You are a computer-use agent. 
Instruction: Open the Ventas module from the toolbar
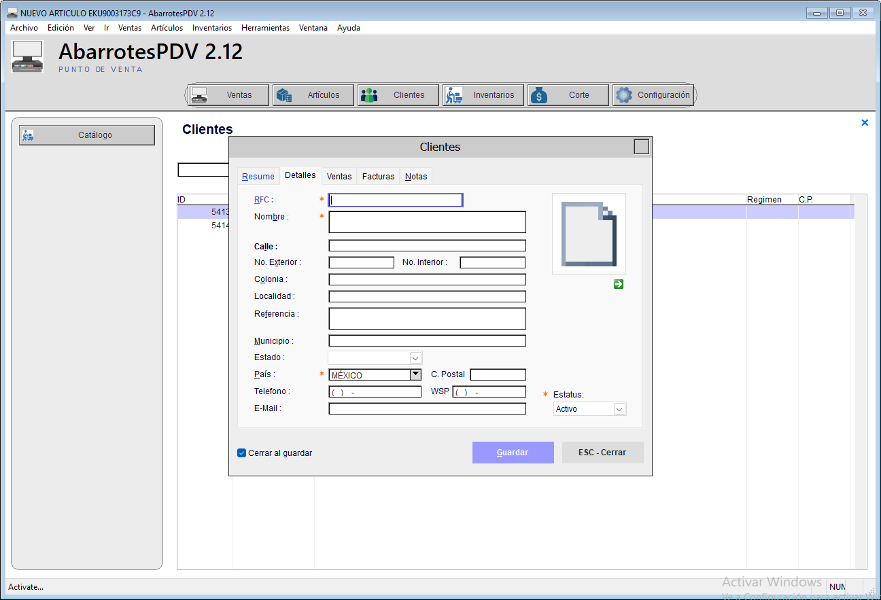(x=230, y=95)
